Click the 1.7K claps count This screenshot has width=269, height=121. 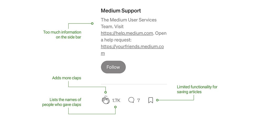[x=116, y=101]
